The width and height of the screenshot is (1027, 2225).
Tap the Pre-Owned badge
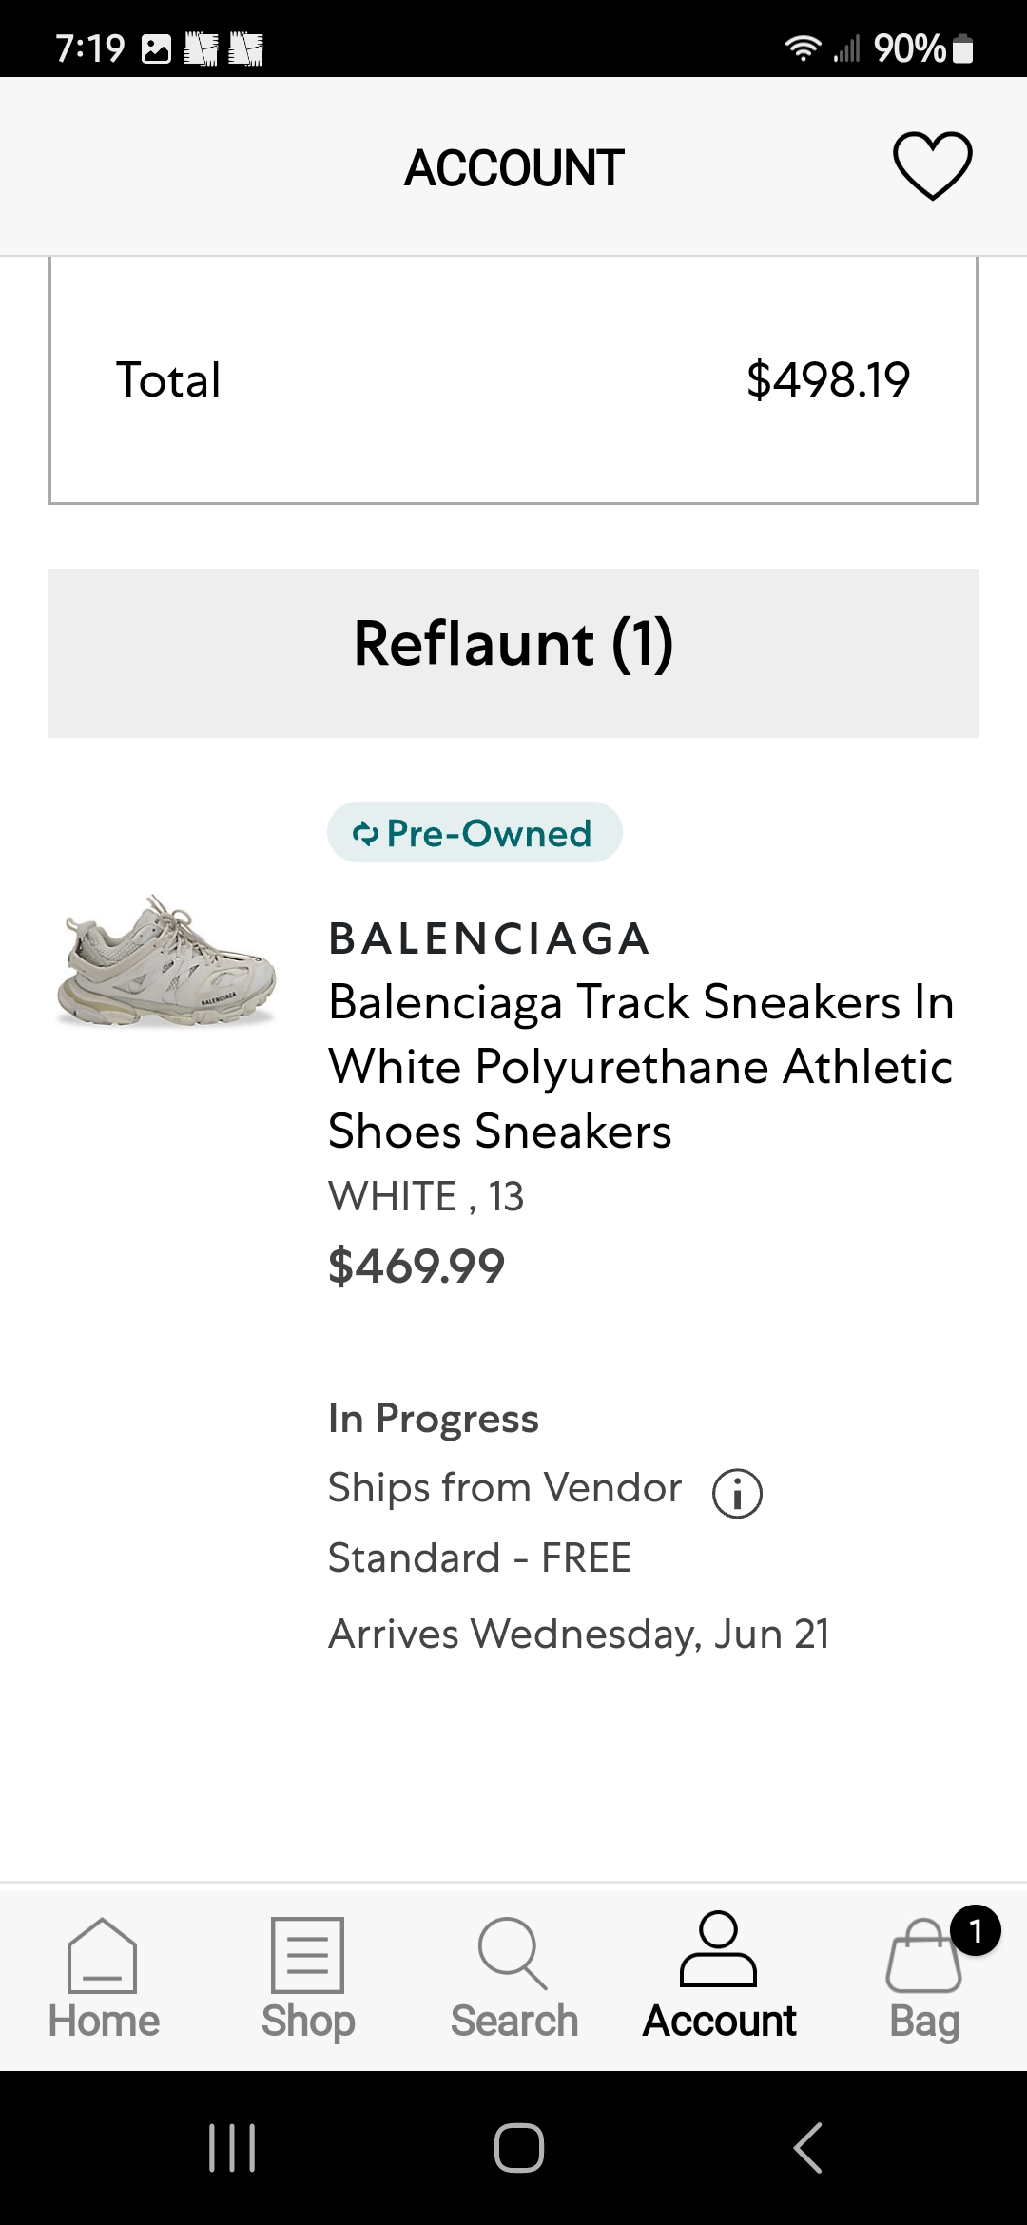475,833
